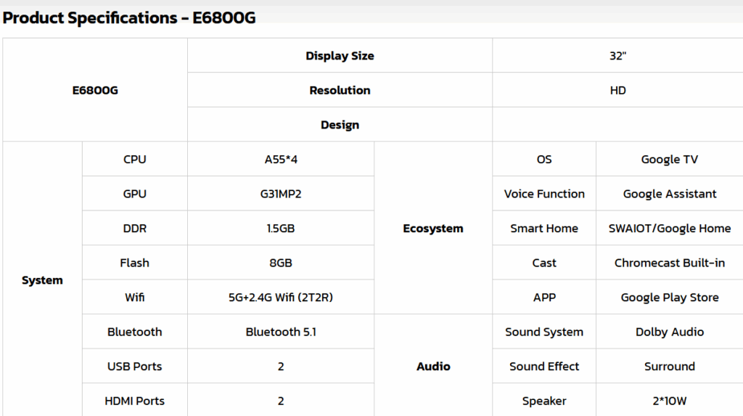Select the Display Size header cell

pyautogui.click(x=340, y=56)
